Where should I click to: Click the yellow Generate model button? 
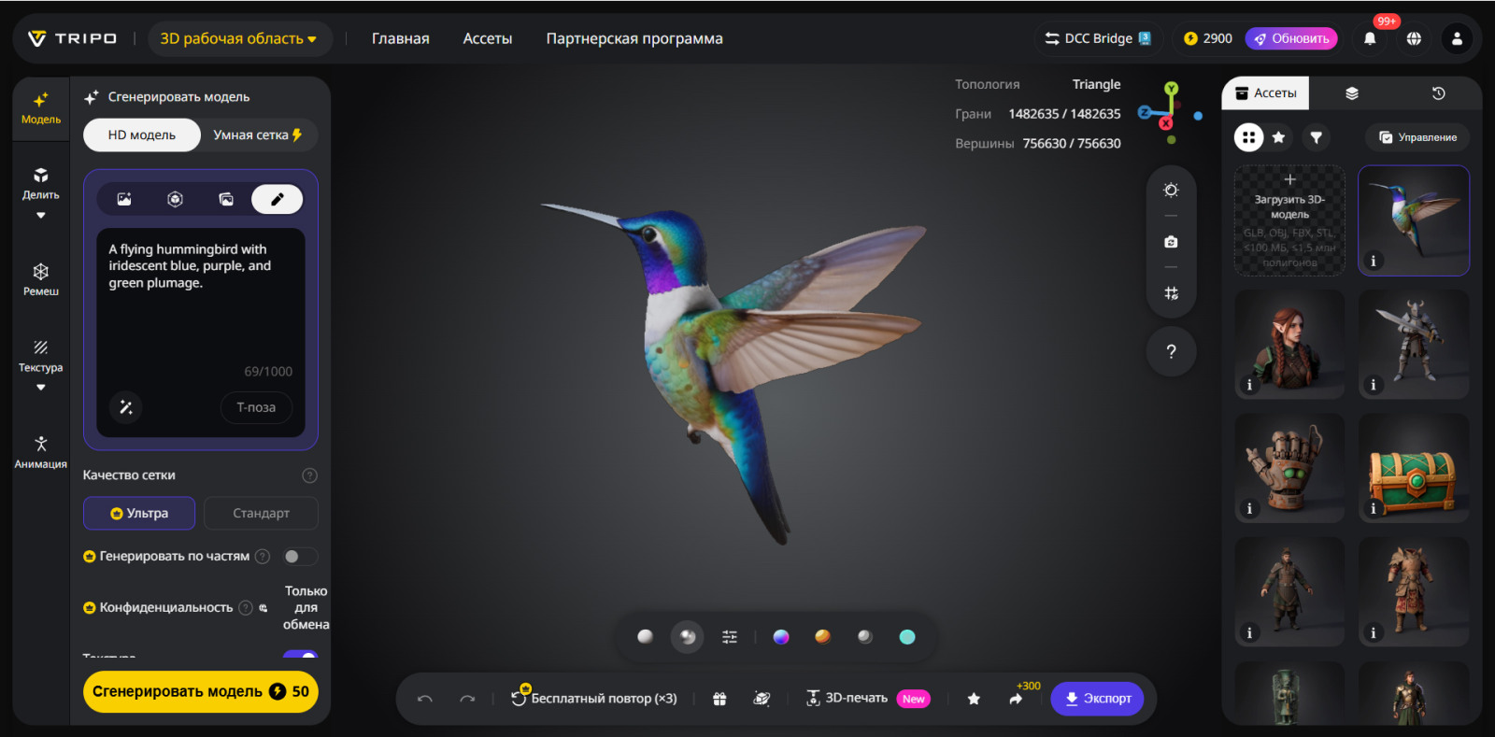click(200, 691)
